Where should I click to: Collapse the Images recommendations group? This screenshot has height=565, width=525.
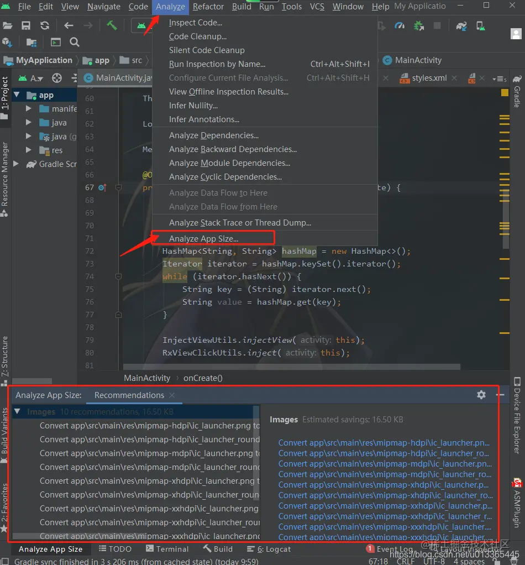click(x=17, y=411)
